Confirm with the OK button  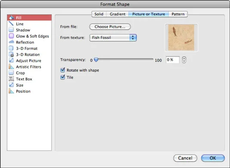point(213,158)
